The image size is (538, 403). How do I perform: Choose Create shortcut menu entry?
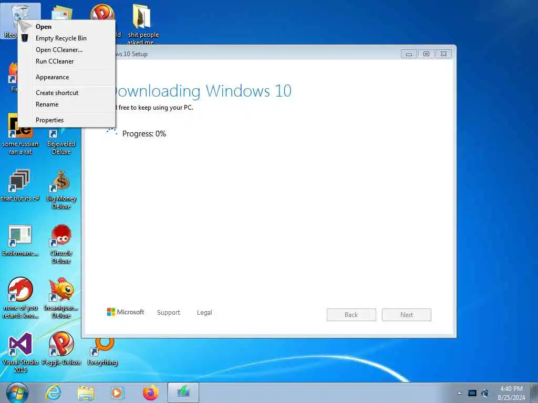pos(57,93)
